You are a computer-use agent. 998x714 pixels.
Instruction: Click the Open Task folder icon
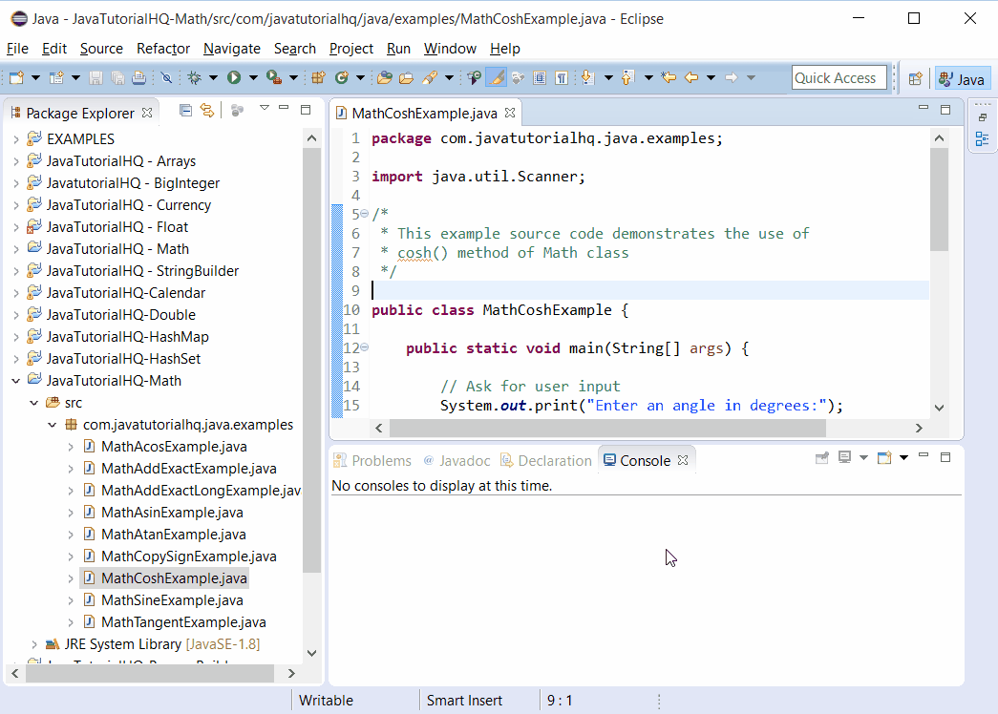pyautogui.click(x=406, y=77)
